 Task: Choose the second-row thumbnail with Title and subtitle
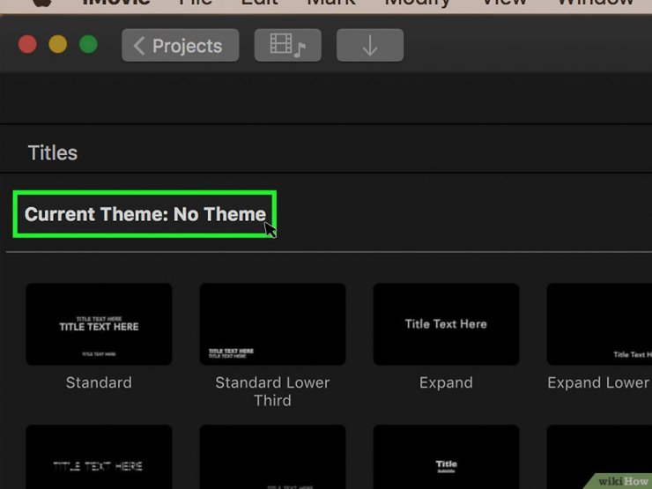point(446,456)
